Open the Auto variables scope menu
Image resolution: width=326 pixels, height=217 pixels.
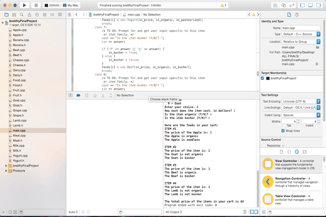[x=73, y=212]
